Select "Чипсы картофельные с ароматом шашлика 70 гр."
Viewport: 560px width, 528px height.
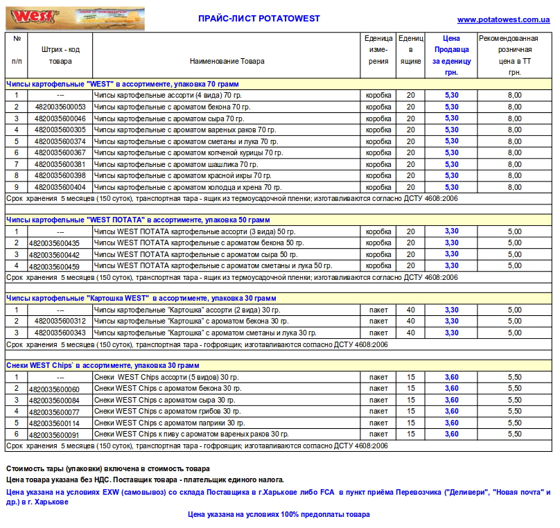(x=176, y=164)
